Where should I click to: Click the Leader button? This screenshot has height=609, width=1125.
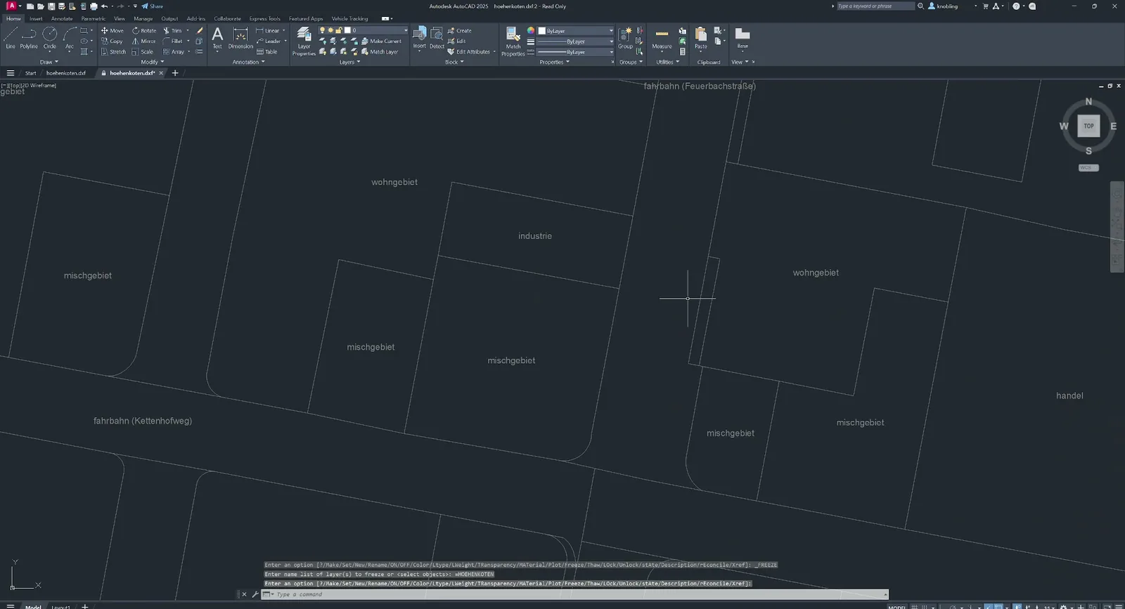269,41
